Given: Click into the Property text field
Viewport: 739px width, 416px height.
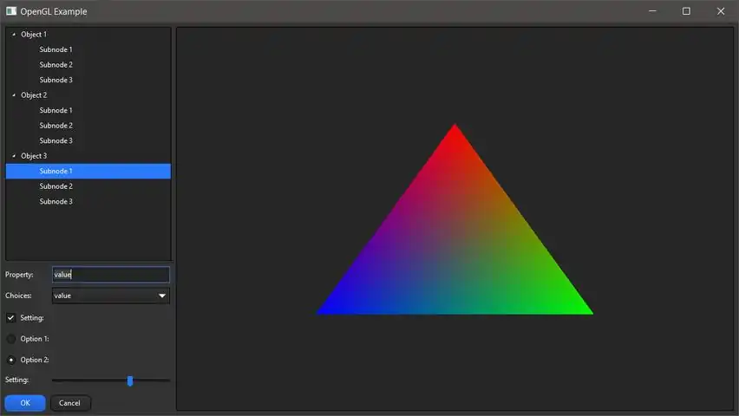Looking at the screenshot, I should tap(110, 275).
